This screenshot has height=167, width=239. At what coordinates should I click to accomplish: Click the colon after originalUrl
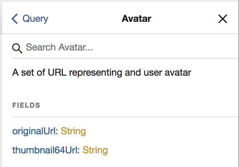pos(57,132)
